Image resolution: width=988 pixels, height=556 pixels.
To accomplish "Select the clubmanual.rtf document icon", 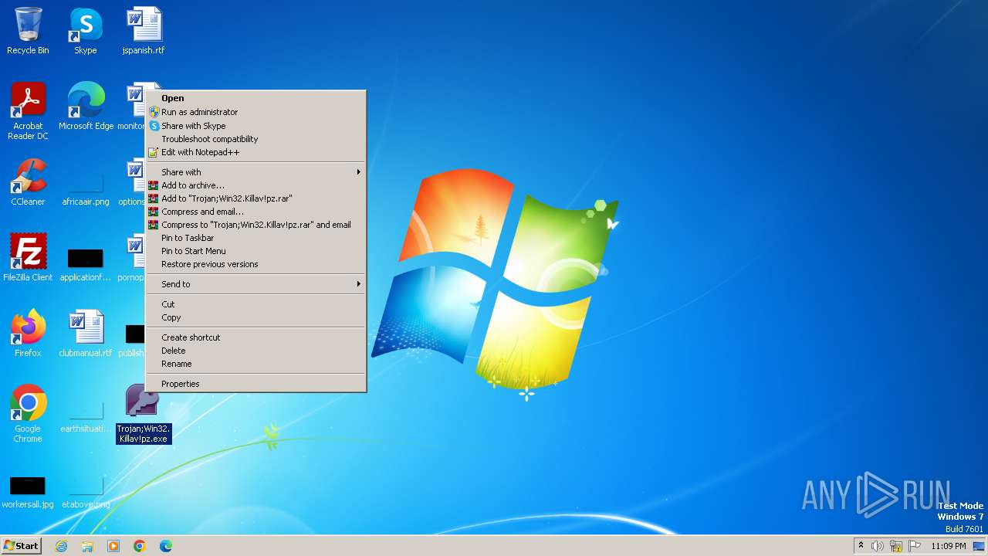I will point(86,334).
